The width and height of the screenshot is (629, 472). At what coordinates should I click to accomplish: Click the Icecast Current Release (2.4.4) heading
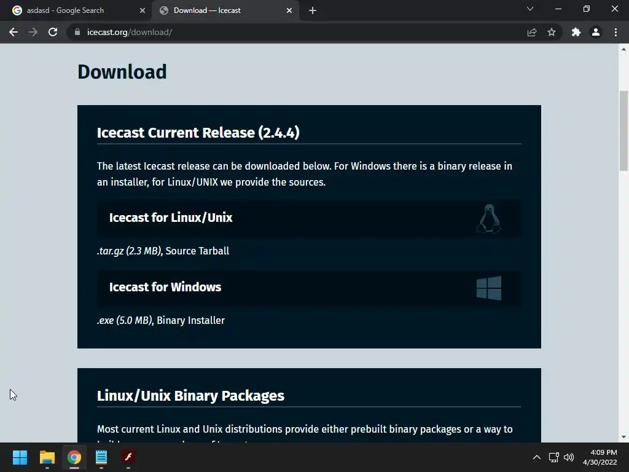pyautogui.click(x=198, y=133)
